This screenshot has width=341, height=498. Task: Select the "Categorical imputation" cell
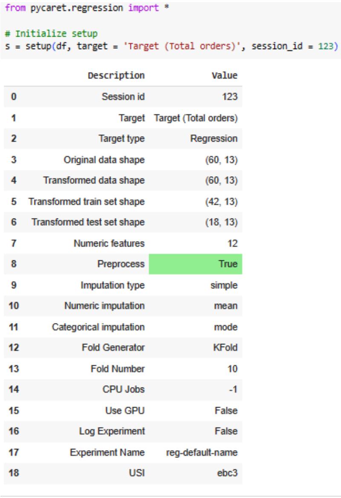98,327
